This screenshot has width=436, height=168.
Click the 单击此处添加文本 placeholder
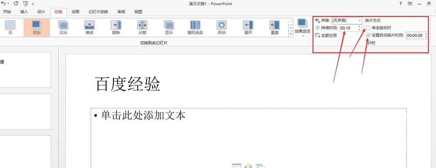[143, 115]
